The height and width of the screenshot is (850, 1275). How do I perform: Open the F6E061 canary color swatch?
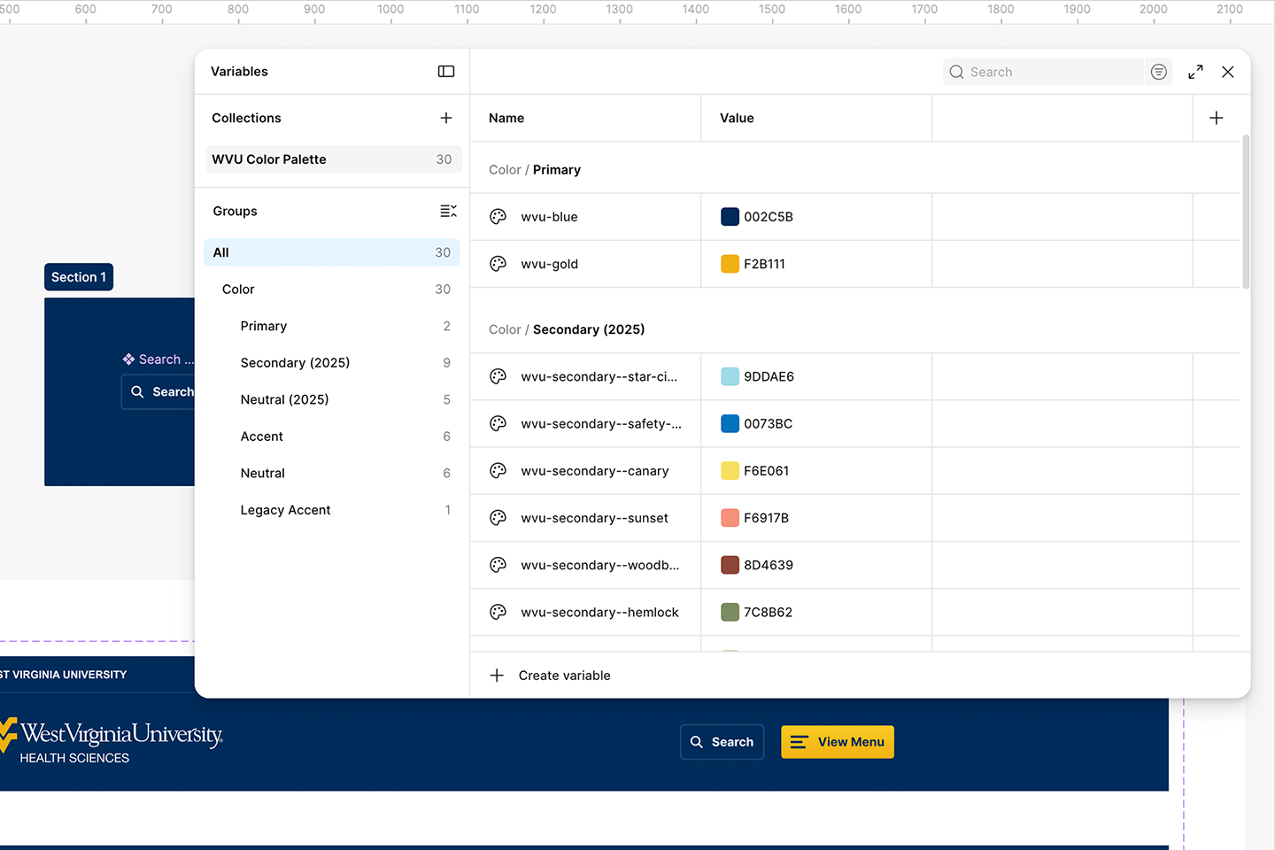pos(730,471)
